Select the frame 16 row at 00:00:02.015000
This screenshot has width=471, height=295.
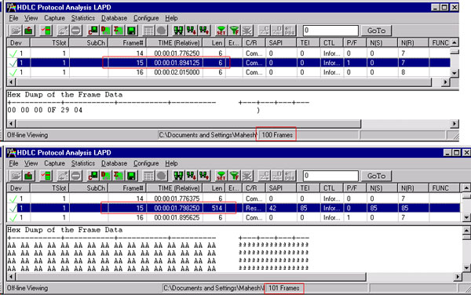point(228,72)
